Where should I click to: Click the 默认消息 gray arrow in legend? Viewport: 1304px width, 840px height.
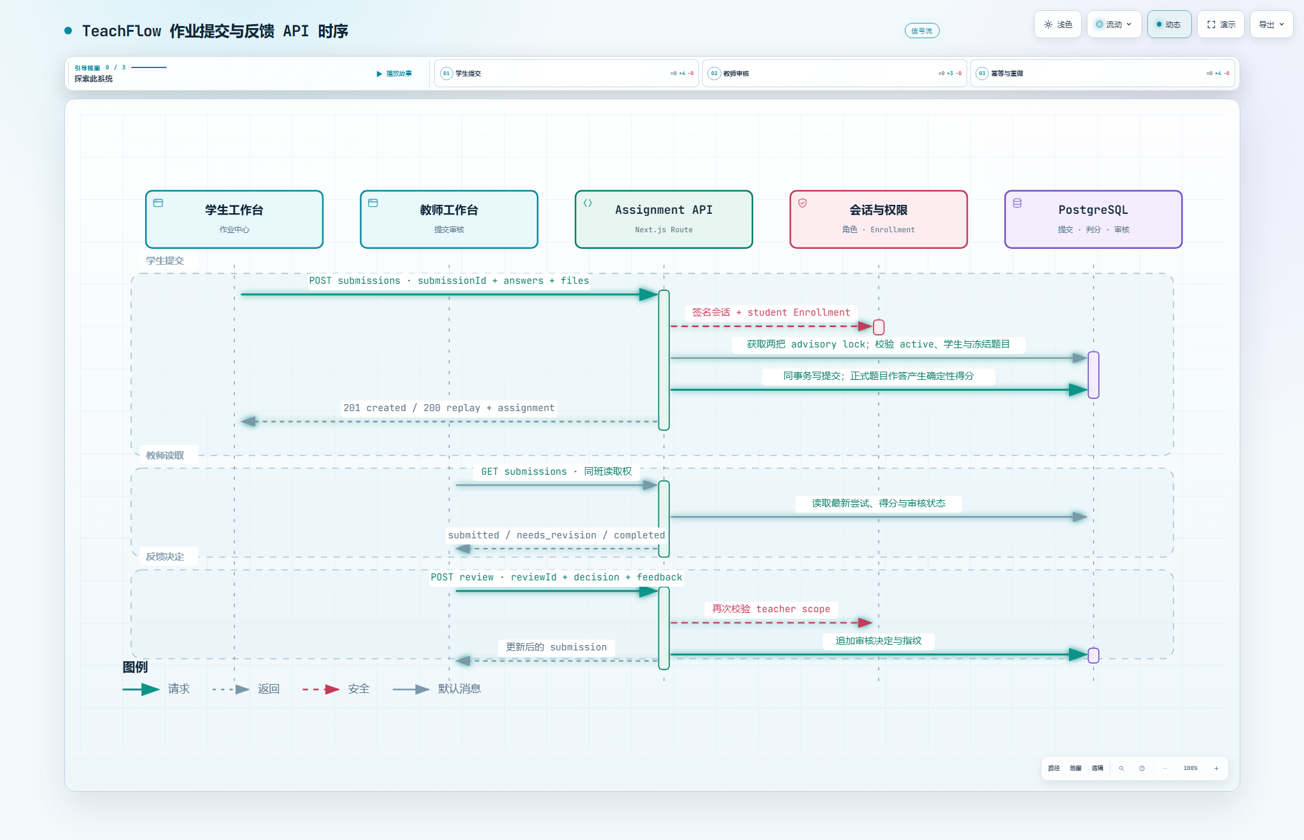[411, 689]
